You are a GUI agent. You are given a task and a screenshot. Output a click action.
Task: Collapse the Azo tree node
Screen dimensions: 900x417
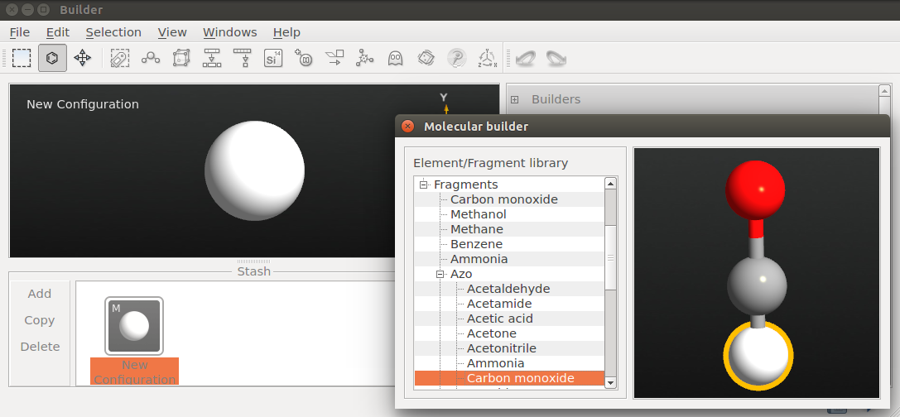pyautogui.click(x=440, y=274)
